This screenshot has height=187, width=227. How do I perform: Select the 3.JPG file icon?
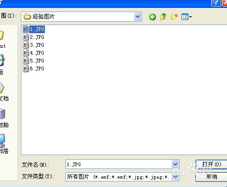point(26,45)
